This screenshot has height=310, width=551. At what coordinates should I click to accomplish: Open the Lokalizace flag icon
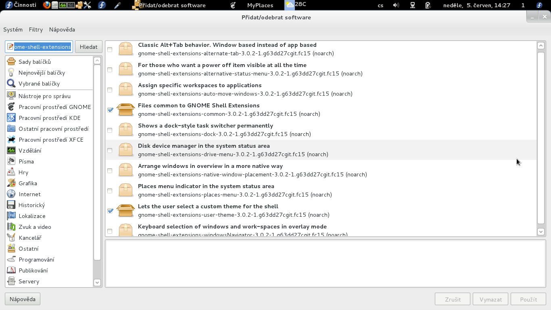coord(11,216)
